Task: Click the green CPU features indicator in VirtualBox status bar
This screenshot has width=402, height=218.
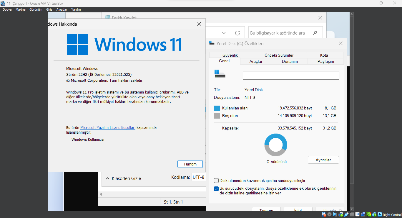Action: pos(369,214)
